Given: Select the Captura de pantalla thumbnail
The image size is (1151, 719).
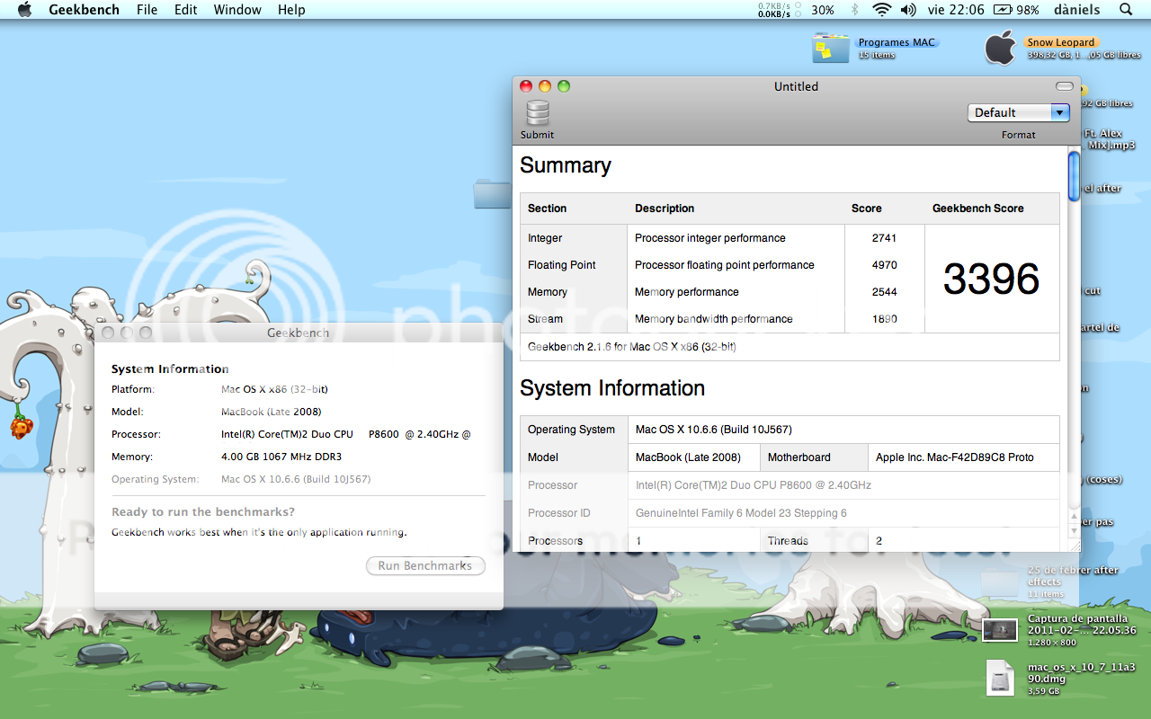Looking at the screenshot, I should pyautogui.click(x=1000, y=630).
